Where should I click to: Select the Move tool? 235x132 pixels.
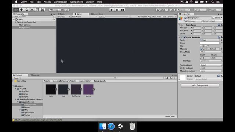pyautogui.click(x=21, y=10)
